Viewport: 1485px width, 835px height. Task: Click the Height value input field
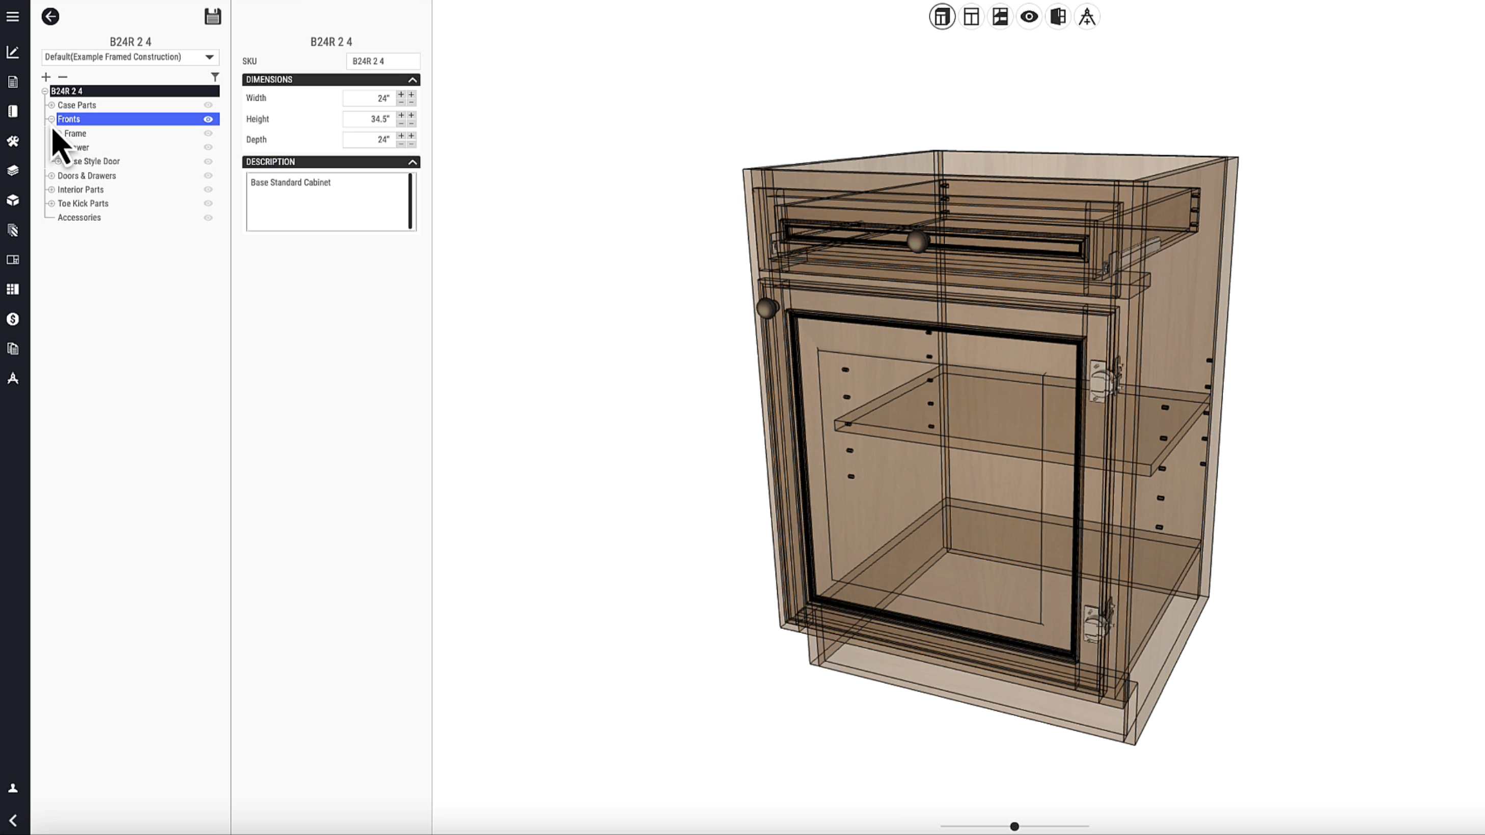[369, 119]
